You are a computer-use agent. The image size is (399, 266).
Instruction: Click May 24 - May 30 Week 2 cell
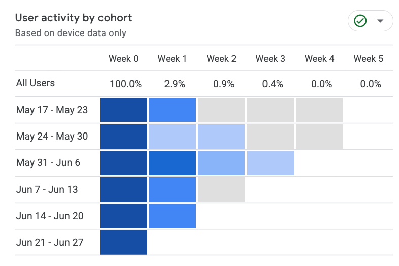coord(221,137)
